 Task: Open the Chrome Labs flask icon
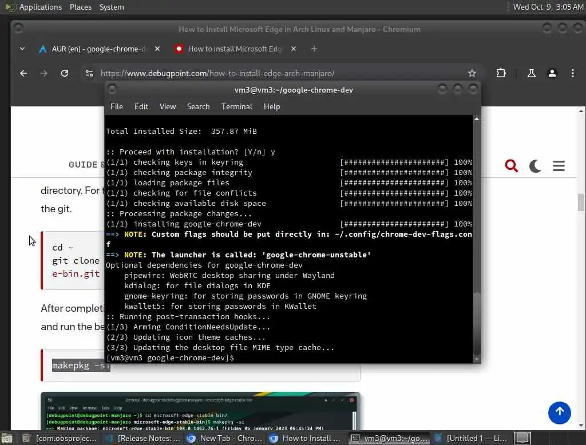tap(531, 73)
